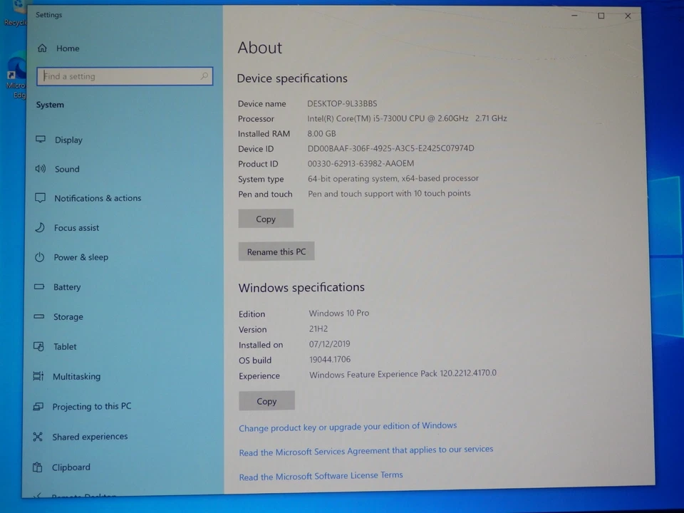Select Tablet settings
This screenshot has width=684, height=513.
click(65, 346)
